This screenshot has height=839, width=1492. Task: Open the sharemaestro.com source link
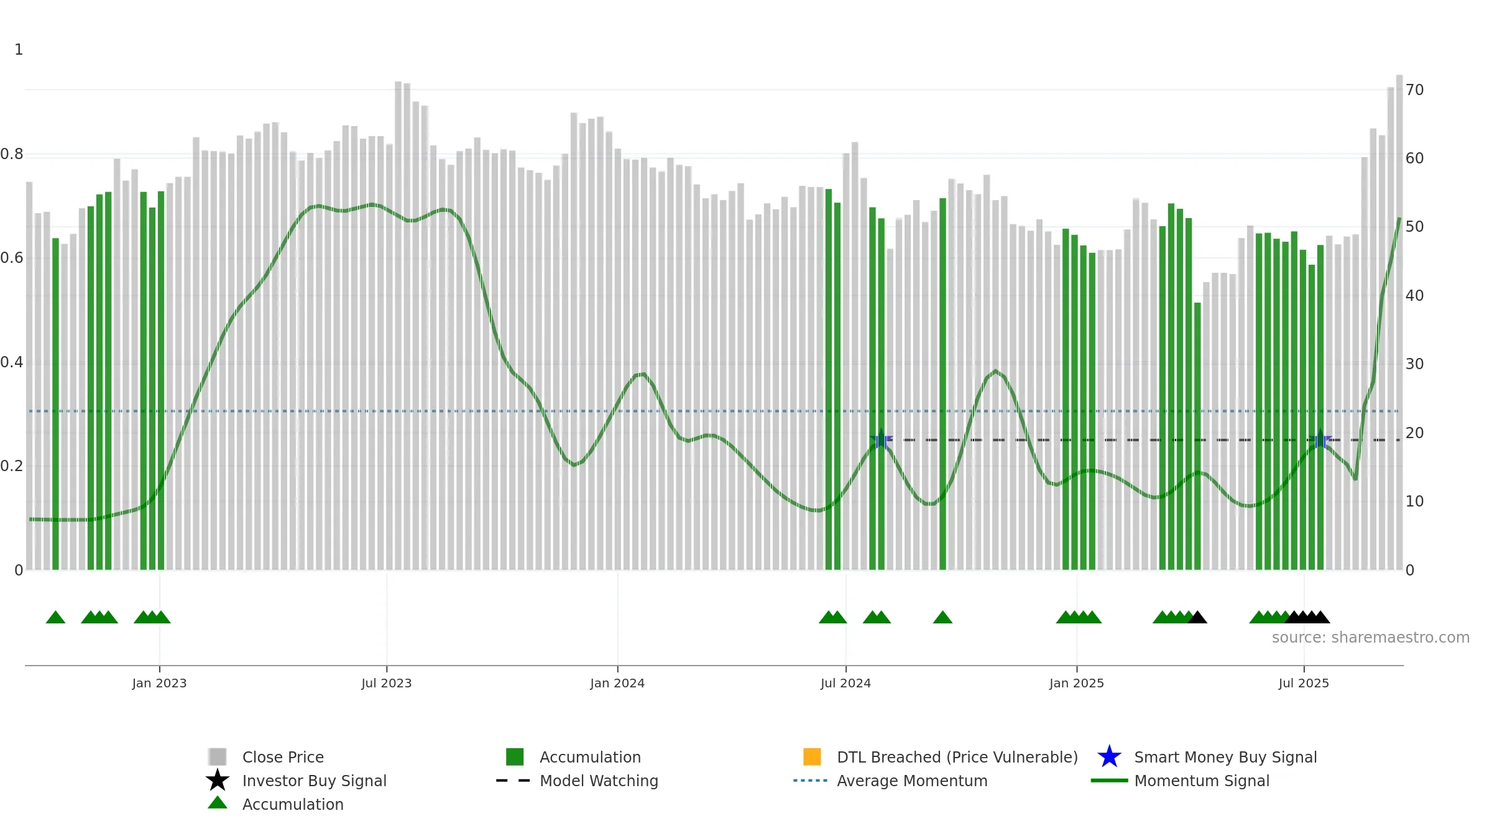point(1371,638)
